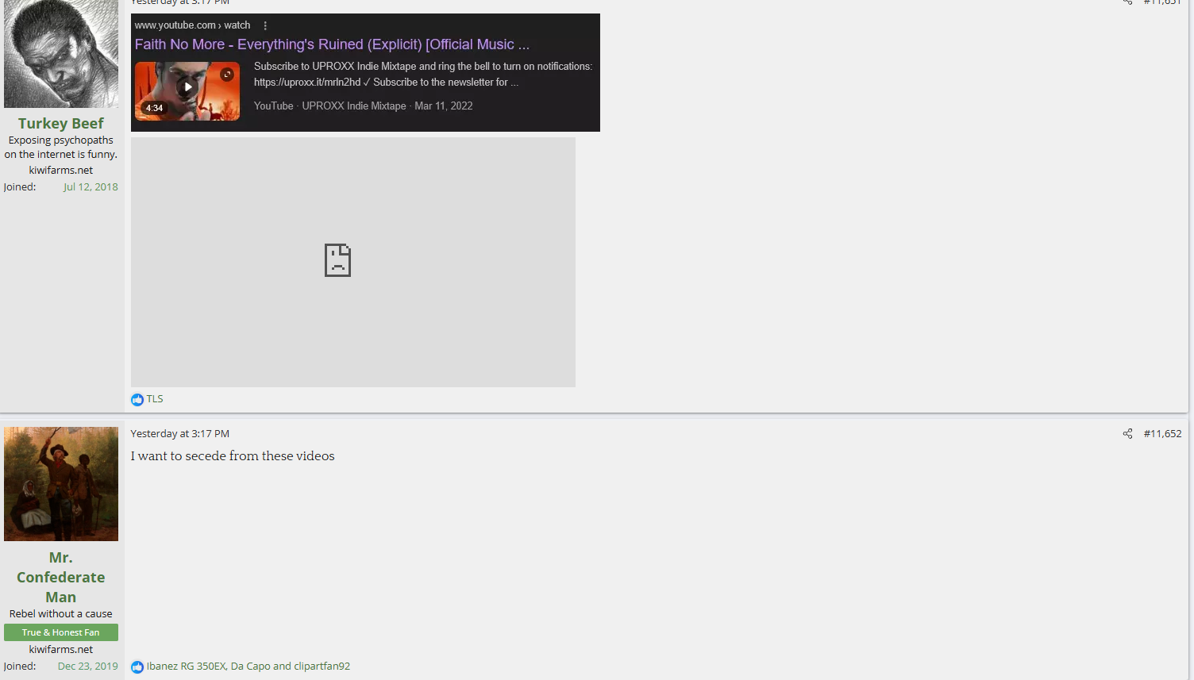Click kiwifarms.net text under Turkey Beef
This screenshot has height=680, width=1194.
(x=61, y=170)
